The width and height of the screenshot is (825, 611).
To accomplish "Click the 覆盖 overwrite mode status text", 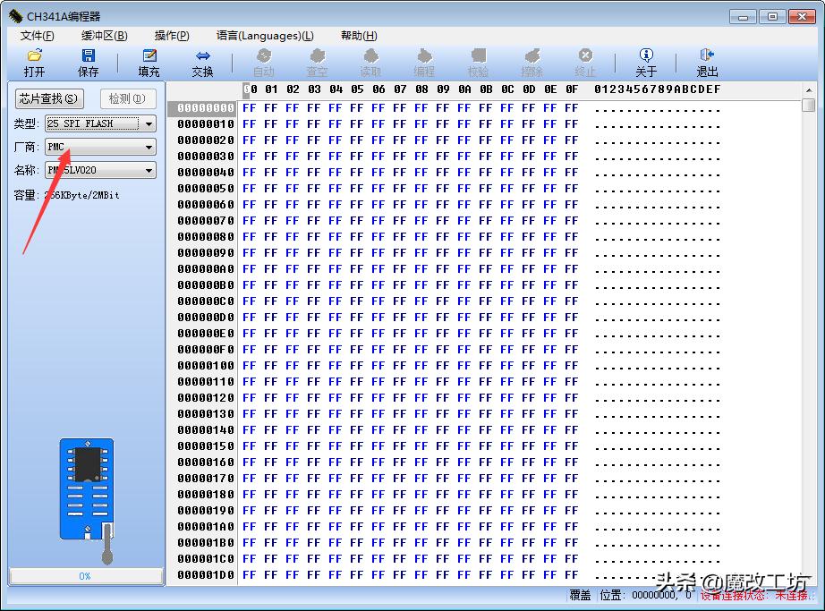I will point(579,595).
